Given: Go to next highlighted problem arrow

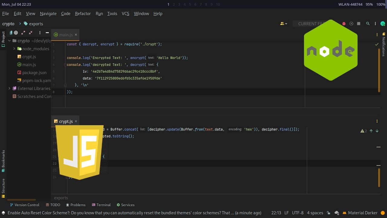Looking at the screenshot, I should 377,131.
